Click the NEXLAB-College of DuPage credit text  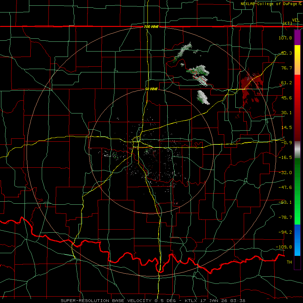tap(269, 4)
